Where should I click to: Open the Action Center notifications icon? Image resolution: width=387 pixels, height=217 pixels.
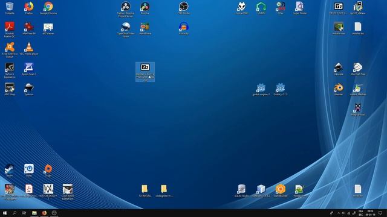coord(380,213)
